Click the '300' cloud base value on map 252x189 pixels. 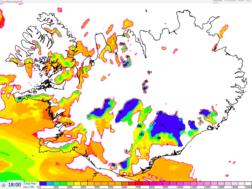pos(141,135)
